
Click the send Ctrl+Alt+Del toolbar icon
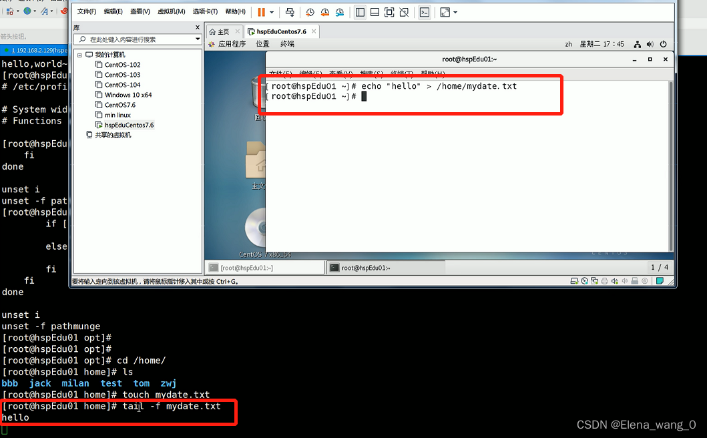[x=290, y=12]
